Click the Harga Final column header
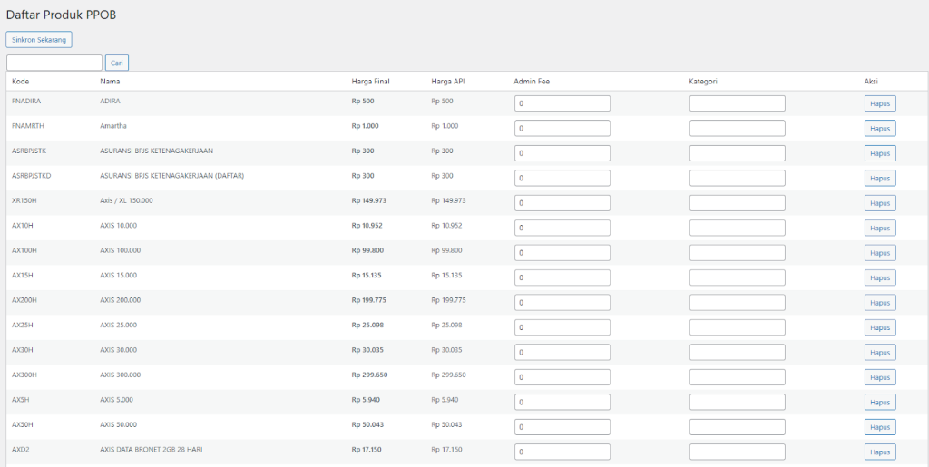This screenshot has width=929, height=467. point(370,82)
